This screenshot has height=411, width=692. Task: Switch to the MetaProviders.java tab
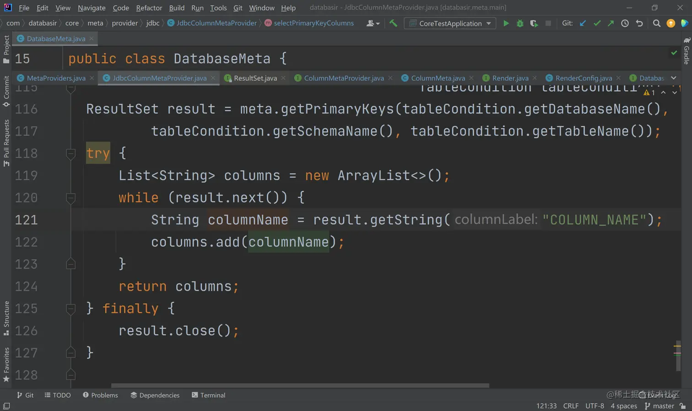point(56,78)
